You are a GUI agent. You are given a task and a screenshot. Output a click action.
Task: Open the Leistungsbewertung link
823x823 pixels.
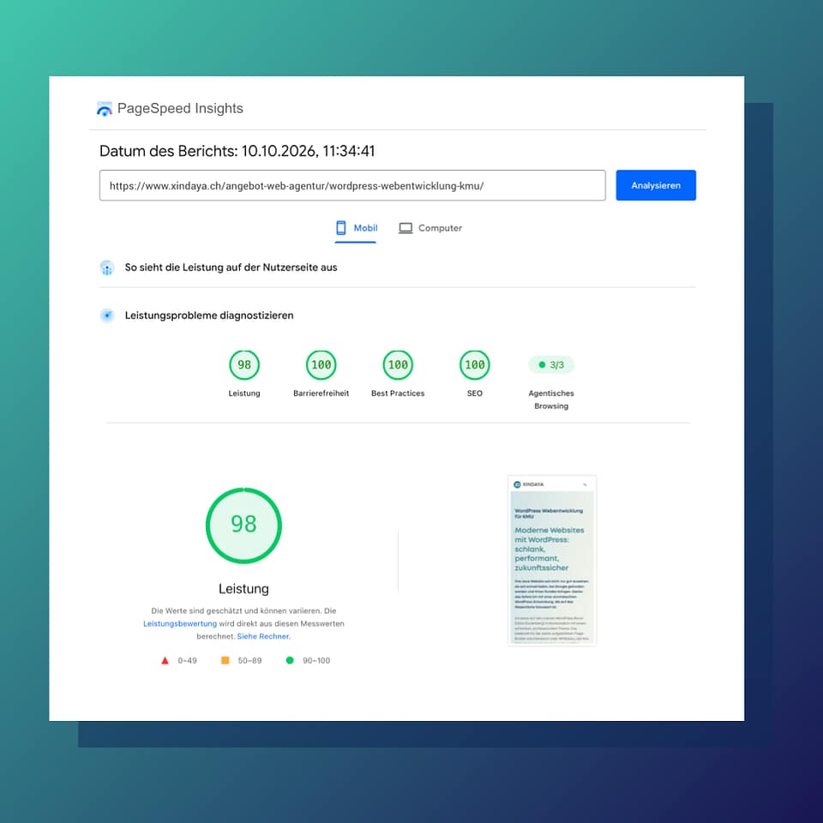(x=180, y=623)
